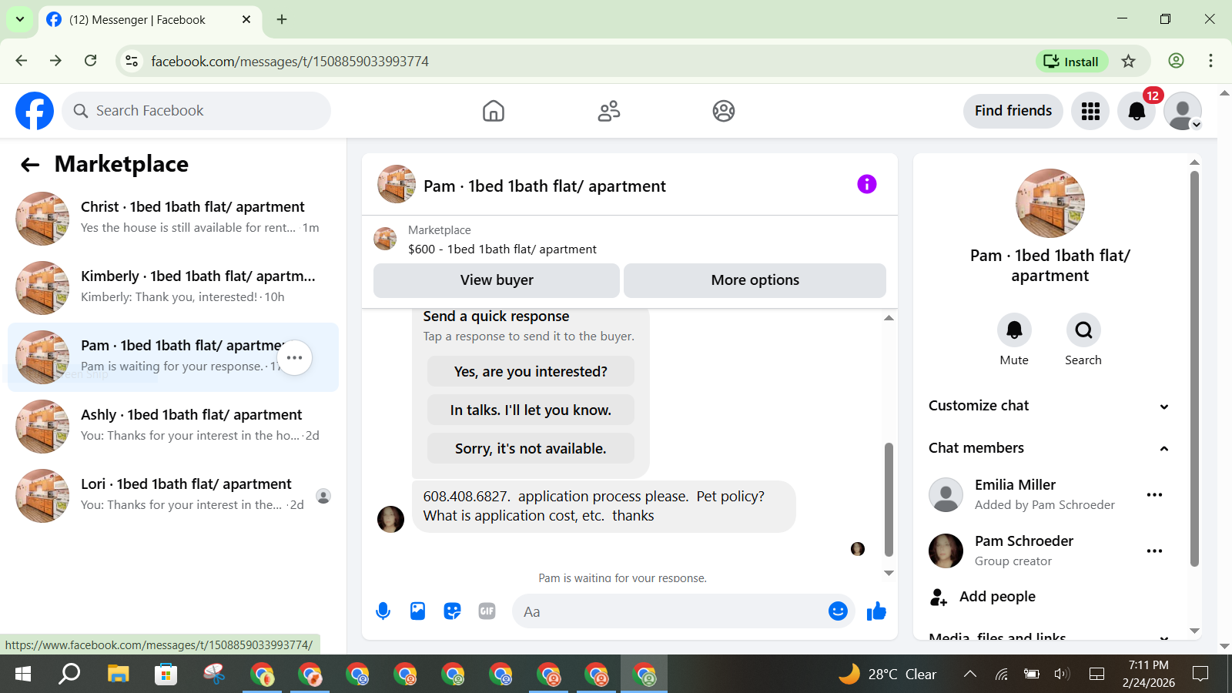Expand Customize chat section
The height and width of the screenshot is (693, 1232).
coord(1049,406)
